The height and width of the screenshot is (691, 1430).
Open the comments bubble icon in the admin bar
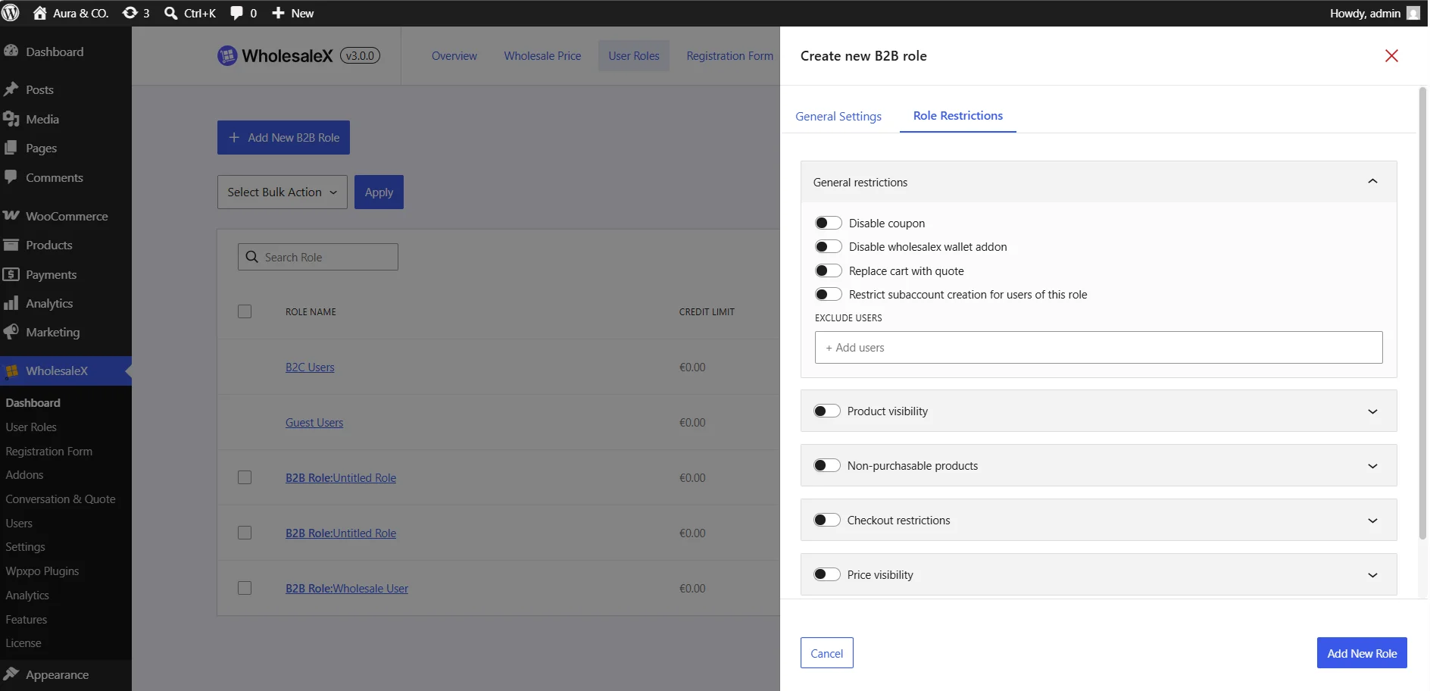(237, 13)
